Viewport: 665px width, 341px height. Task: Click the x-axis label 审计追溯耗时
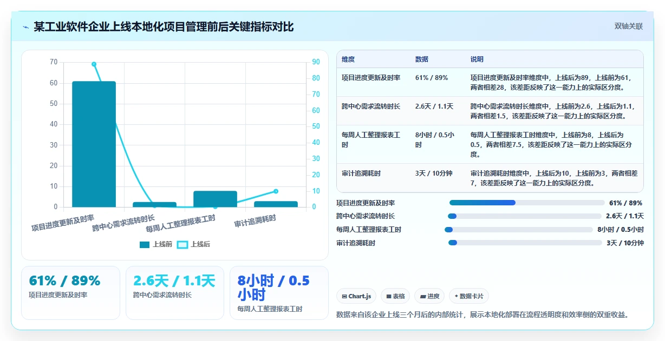255,220
